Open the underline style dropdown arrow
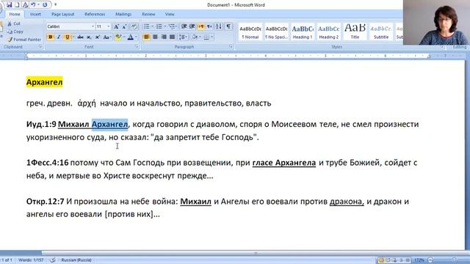The height and width of the screenshot is (264, 470). pos(73,37)
